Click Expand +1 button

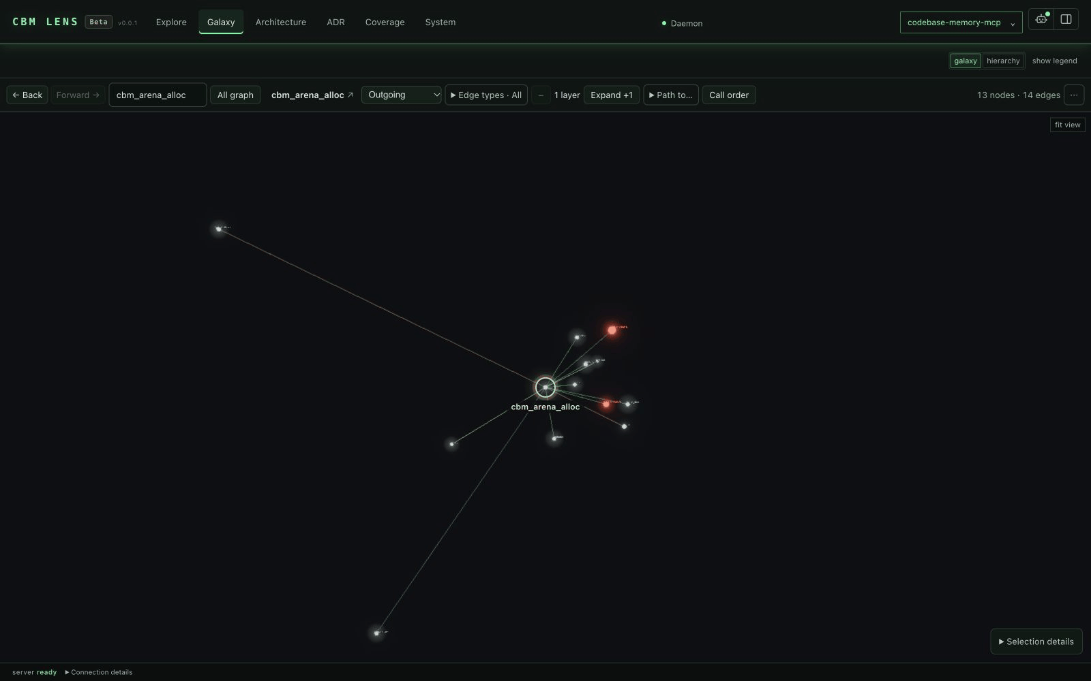click(x=612, y=95)
